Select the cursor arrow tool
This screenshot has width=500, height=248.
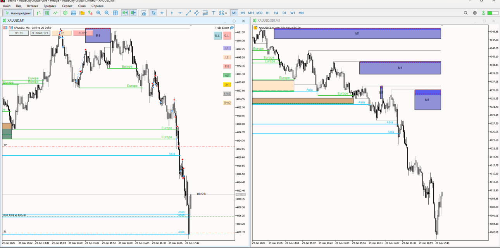[153, 13]
